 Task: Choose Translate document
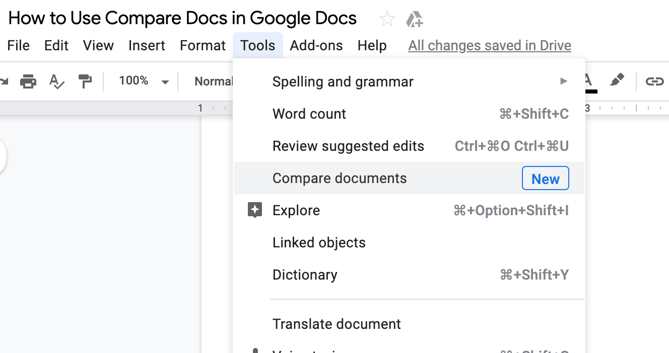click(409, 324)
